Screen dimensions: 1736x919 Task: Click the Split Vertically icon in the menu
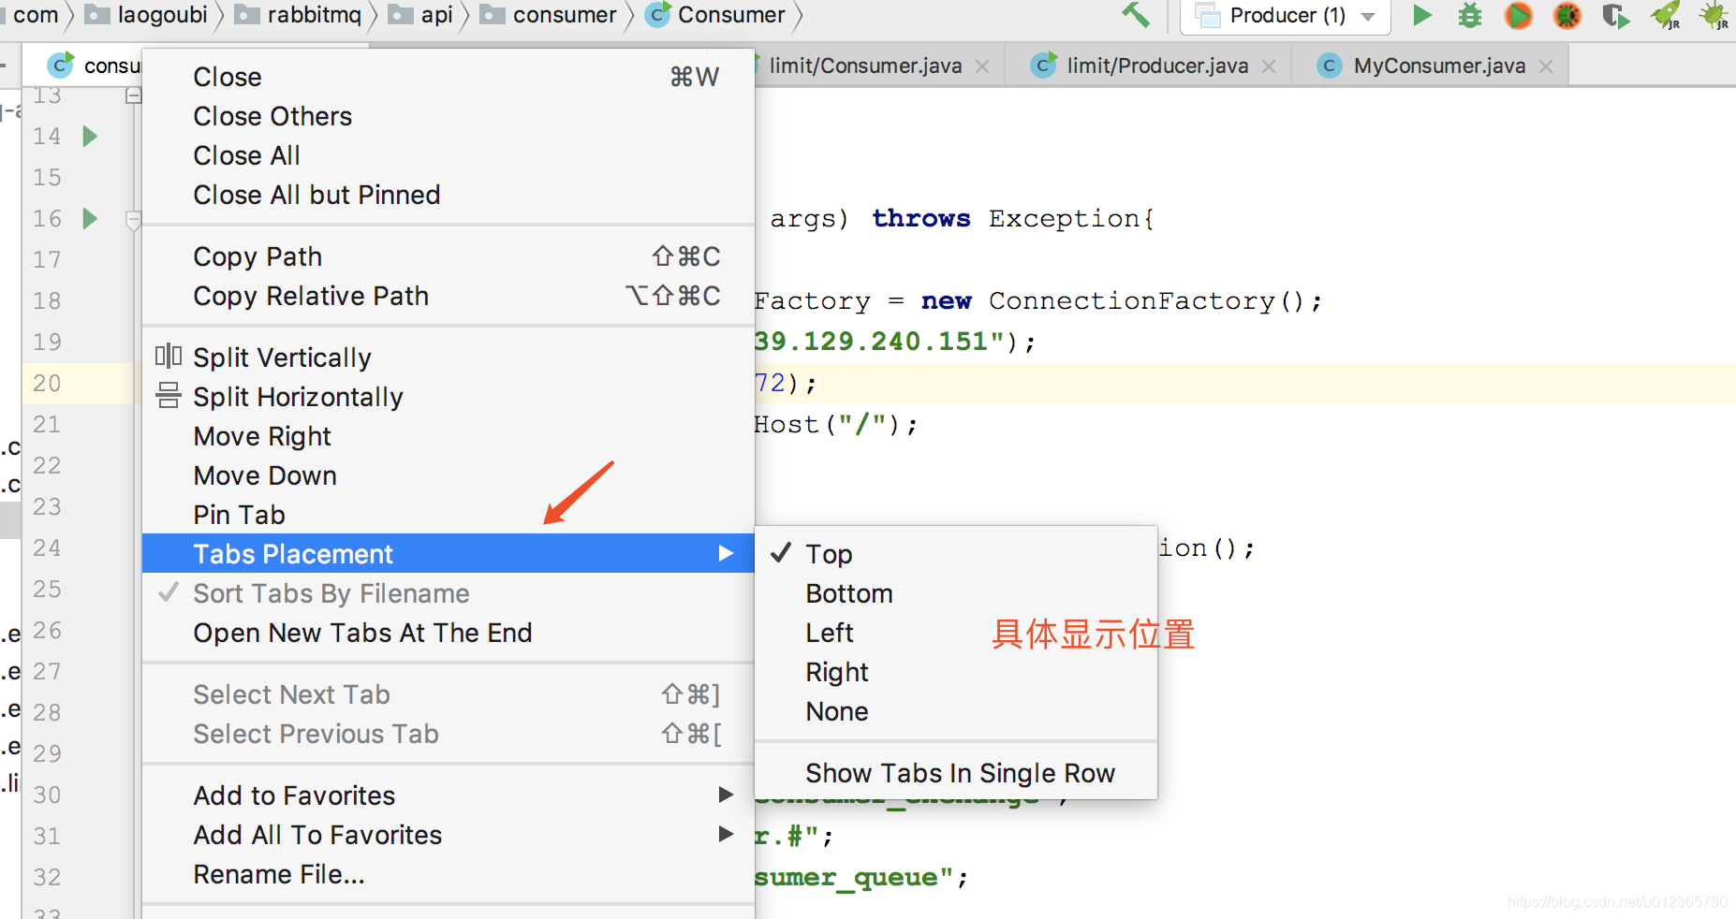(x=169, y=357)
